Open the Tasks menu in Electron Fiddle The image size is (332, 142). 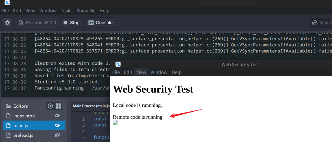point(66,10)
